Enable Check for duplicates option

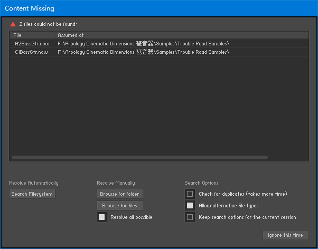click(x=190, y=194)
